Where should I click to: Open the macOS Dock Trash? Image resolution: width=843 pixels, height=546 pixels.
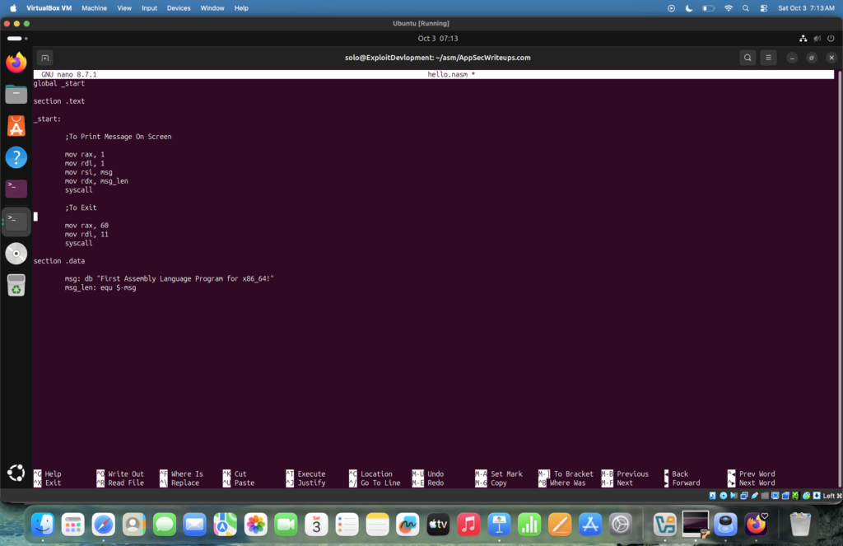click(800, 524)
